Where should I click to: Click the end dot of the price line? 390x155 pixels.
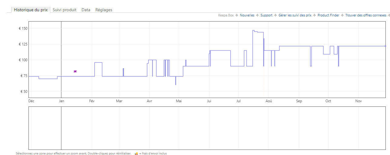pos(385,46)
